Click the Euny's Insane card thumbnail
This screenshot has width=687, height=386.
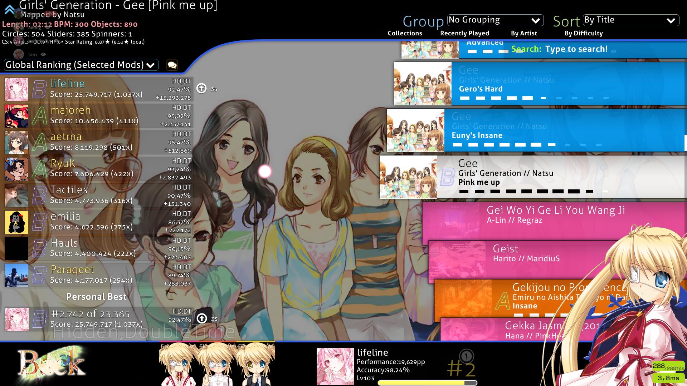tap(416, 130)
